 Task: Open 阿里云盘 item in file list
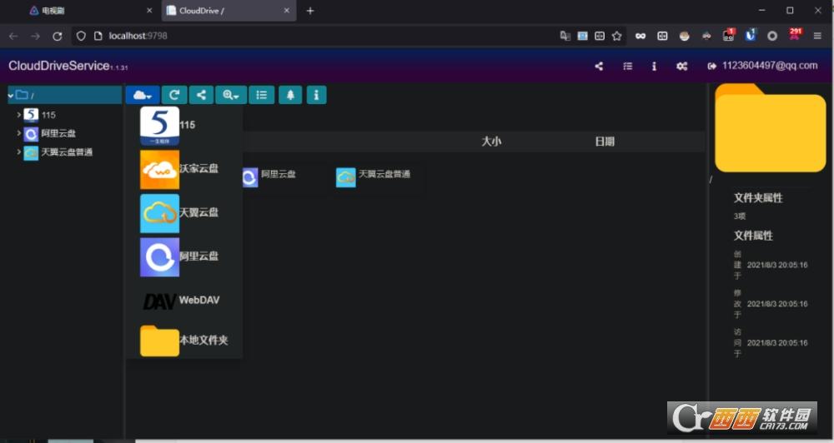(x=269, y=177)
